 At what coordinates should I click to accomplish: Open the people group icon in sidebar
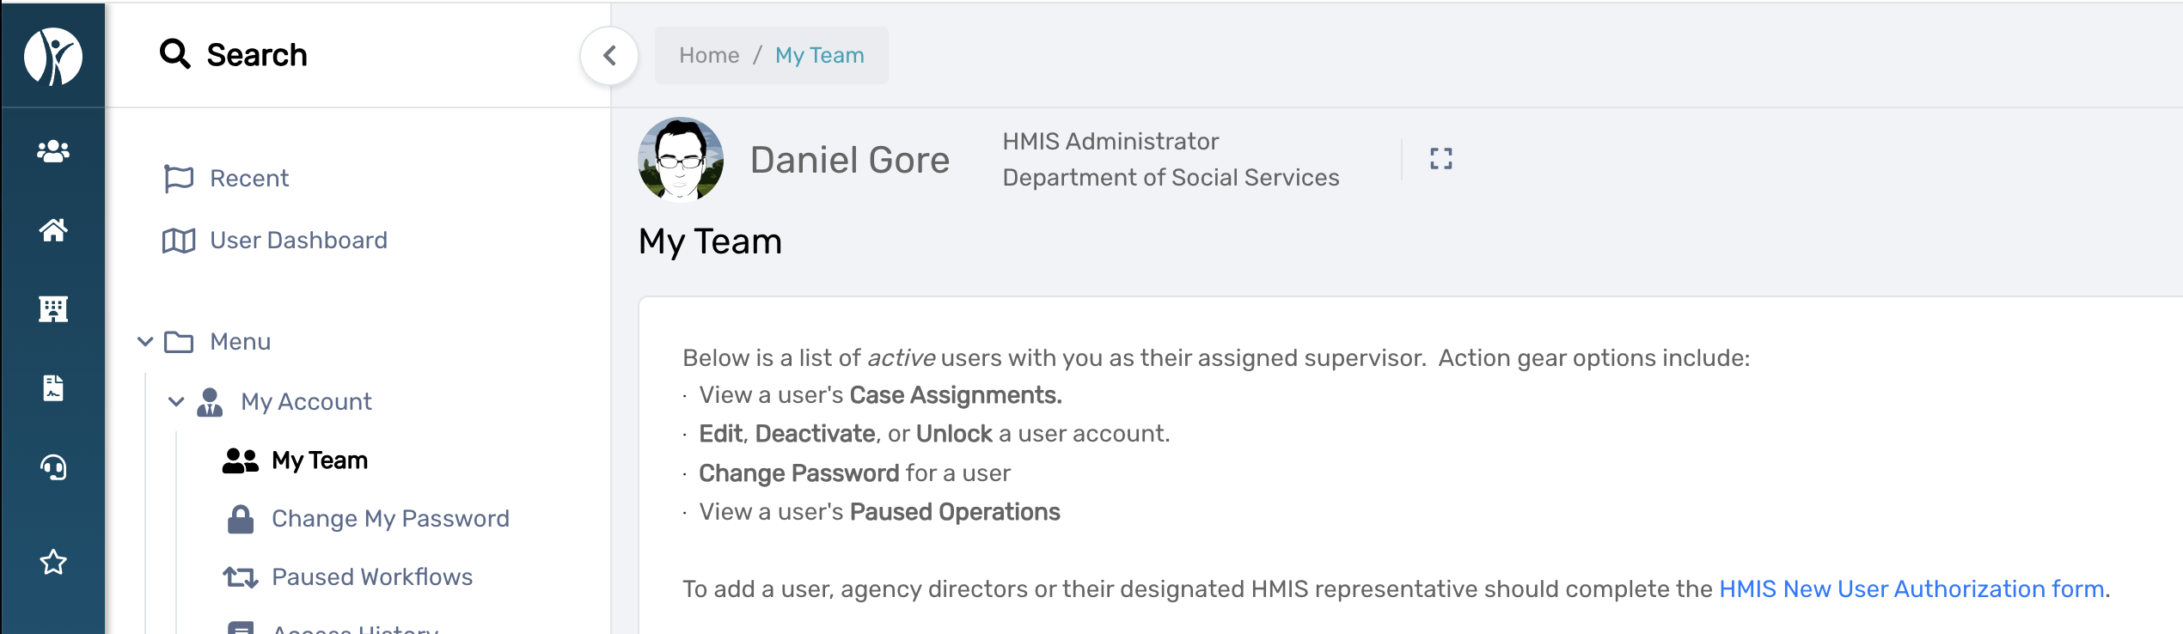pos(53,151)
